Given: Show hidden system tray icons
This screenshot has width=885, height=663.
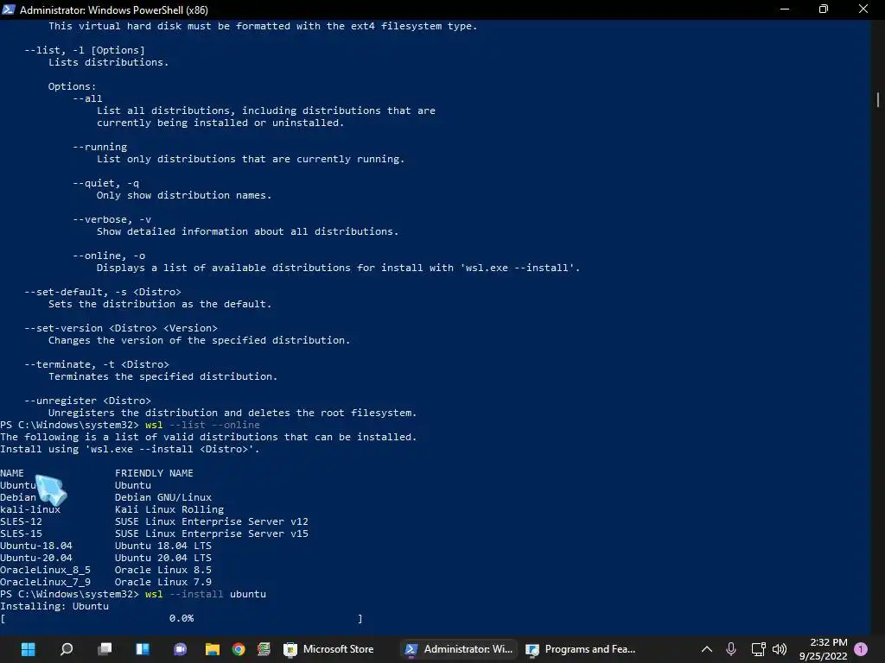Looking at the screenshot, I should coord(707,649).
